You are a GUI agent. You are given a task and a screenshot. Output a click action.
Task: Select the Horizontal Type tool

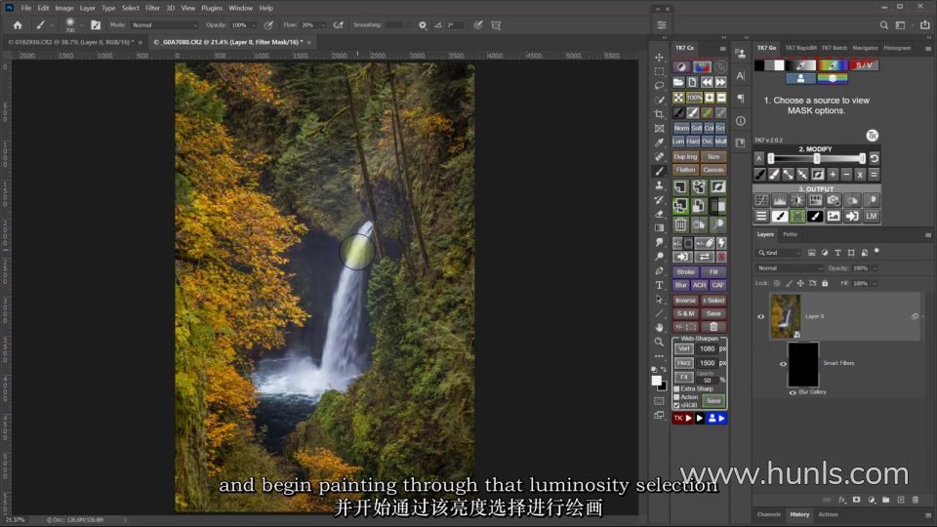pyautogui.click(x=659, y=285)
